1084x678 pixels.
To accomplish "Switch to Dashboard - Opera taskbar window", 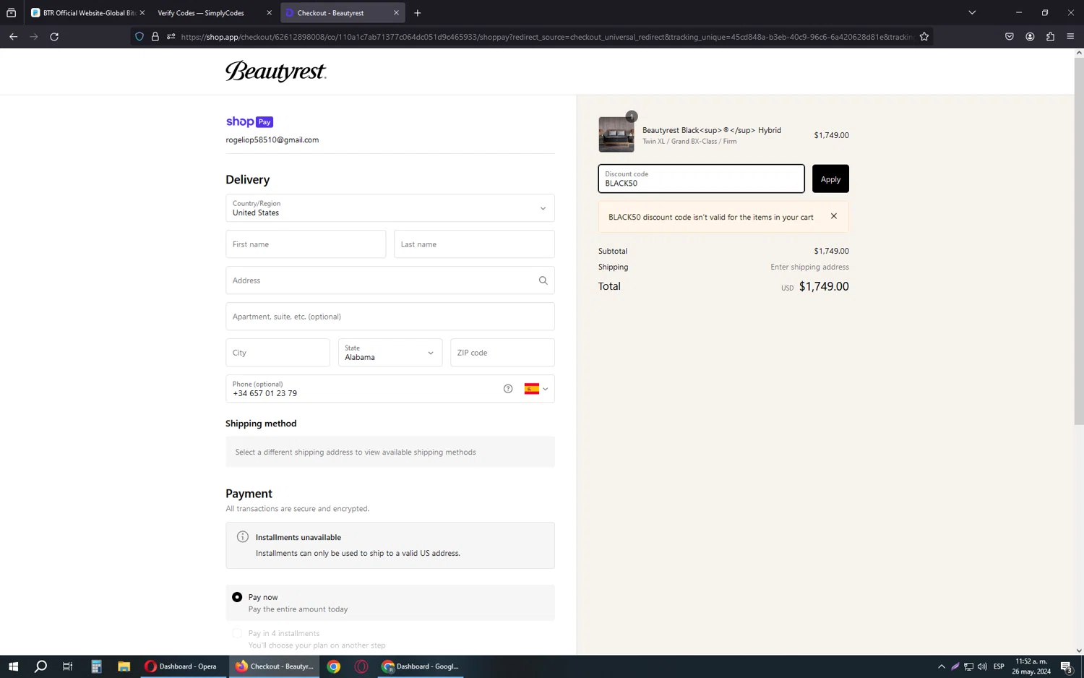I will 181,666.
